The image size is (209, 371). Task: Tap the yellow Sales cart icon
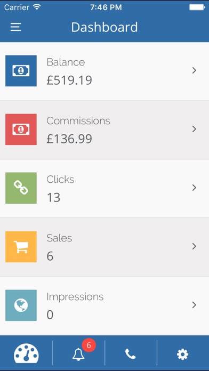[21, 247]
